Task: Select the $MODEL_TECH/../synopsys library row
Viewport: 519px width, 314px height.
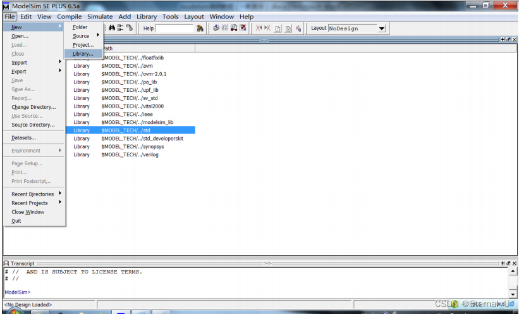Action: (130, 147)
